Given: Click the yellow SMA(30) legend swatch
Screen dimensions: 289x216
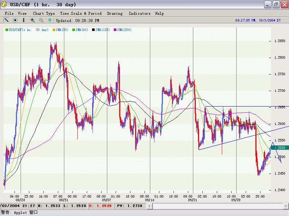Looking at the screenshot, I should click(x=54, y=30).
